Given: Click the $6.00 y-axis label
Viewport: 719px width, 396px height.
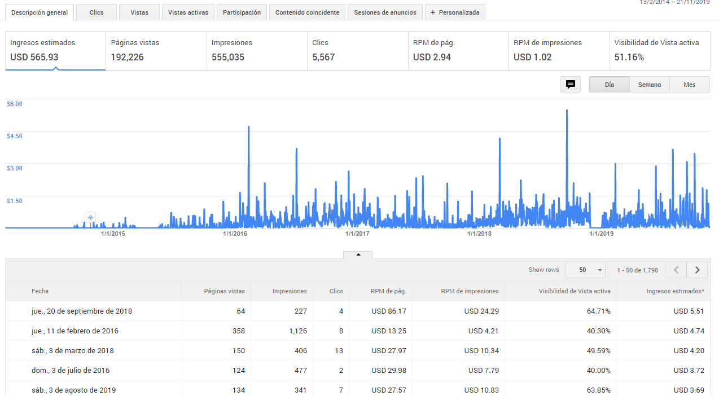Looking at the screenshot, I should [14, 104].
